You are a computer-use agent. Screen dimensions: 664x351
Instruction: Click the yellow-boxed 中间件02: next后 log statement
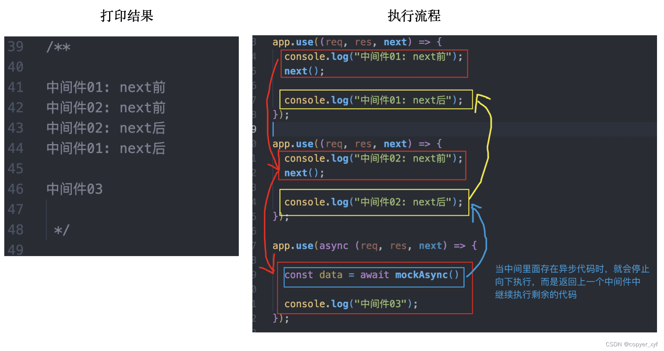pos(373,202)
